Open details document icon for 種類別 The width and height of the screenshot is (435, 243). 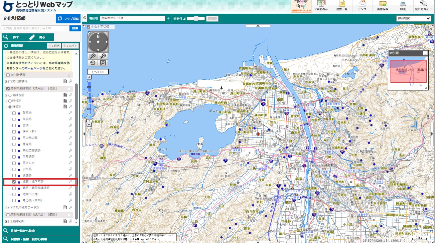[65, 106]
